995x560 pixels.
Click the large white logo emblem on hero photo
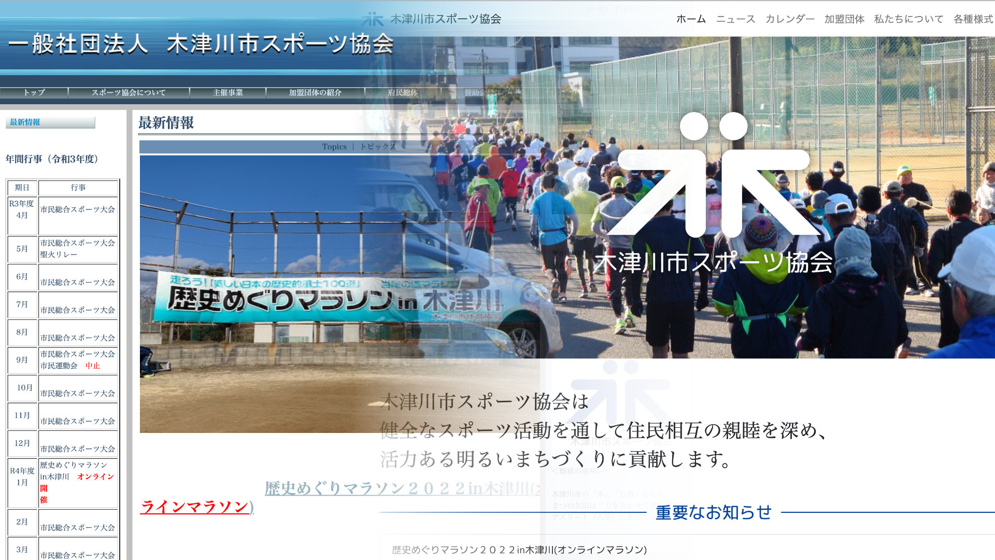click(714, 175)
